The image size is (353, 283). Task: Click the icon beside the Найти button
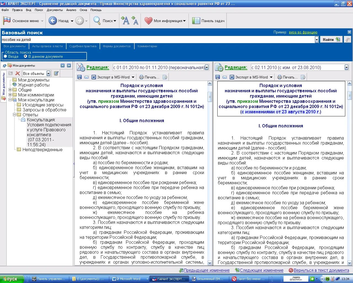click(x=348, y=40)
